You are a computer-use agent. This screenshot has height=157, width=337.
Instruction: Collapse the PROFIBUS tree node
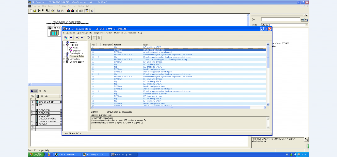point(64,45)
